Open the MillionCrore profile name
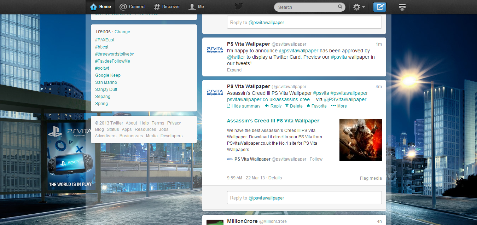The height and width of the screenshot is (225, 477). (242, 221)
